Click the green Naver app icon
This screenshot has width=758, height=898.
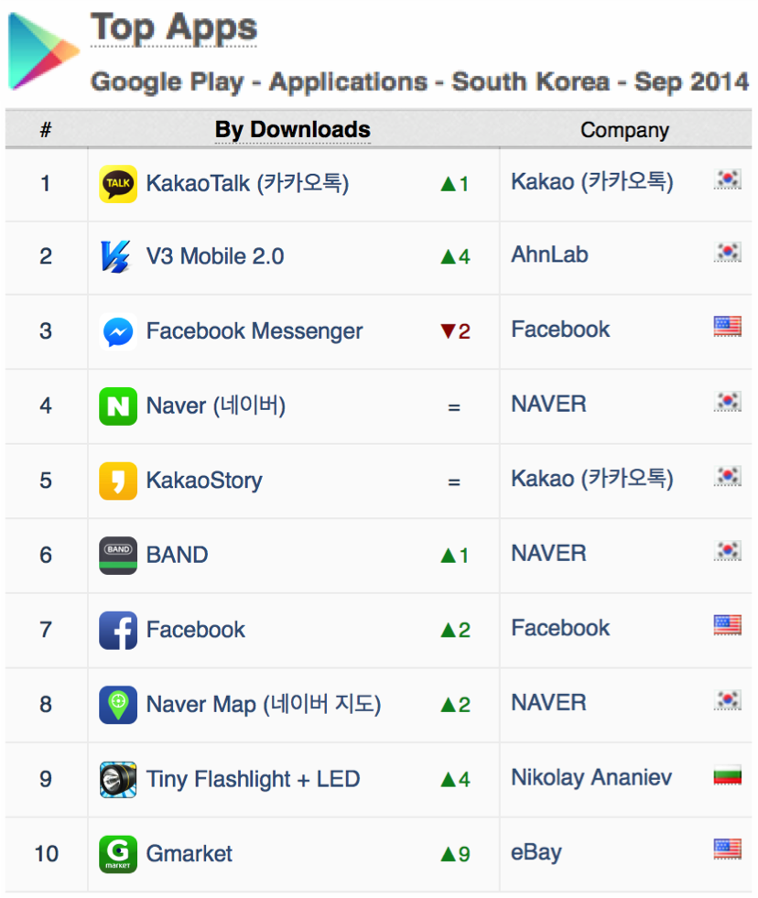118,406
